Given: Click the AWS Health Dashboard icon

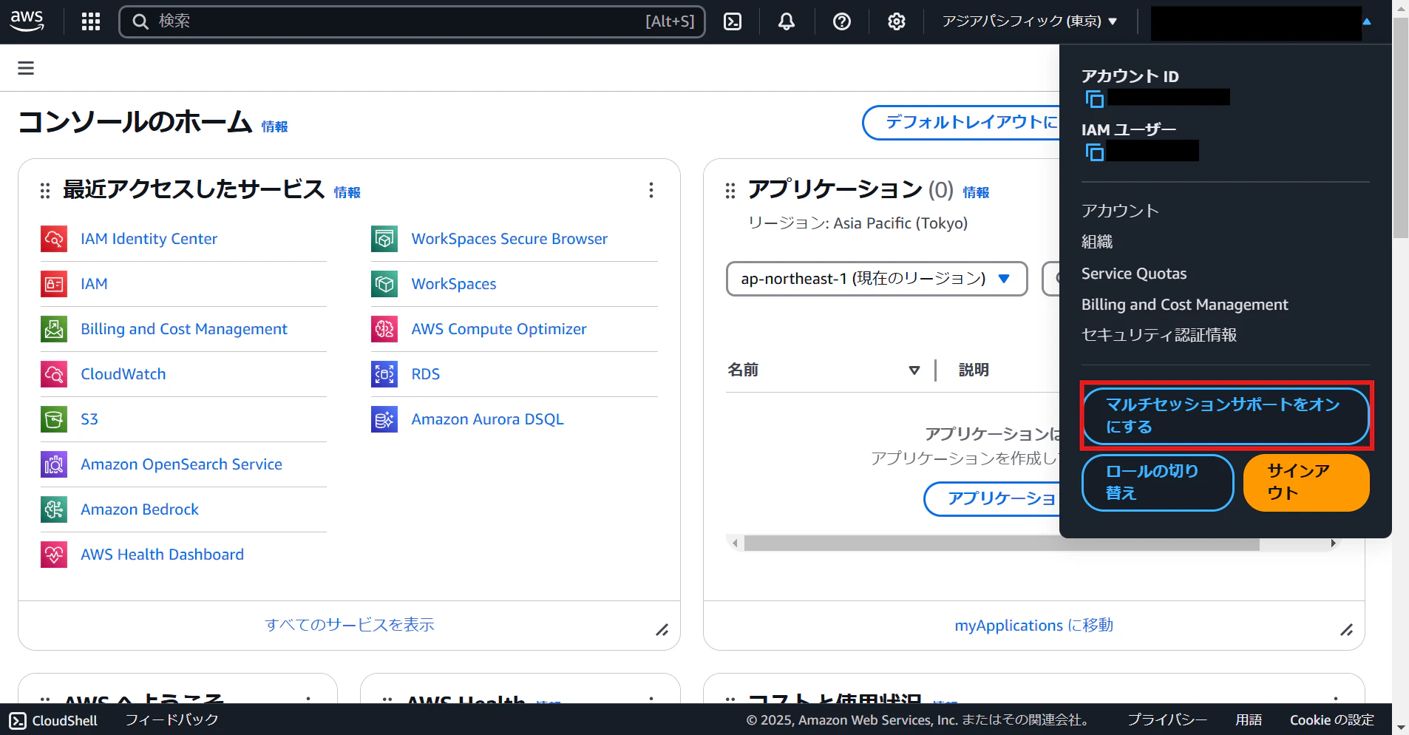Looking at the screenshot, I should 54,555.
